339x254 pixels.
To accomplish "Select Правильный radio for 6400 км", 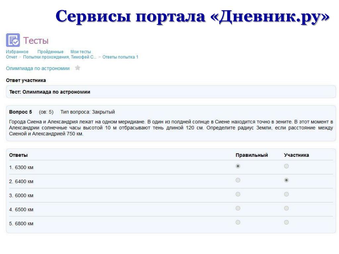I will tap(238, 180).
